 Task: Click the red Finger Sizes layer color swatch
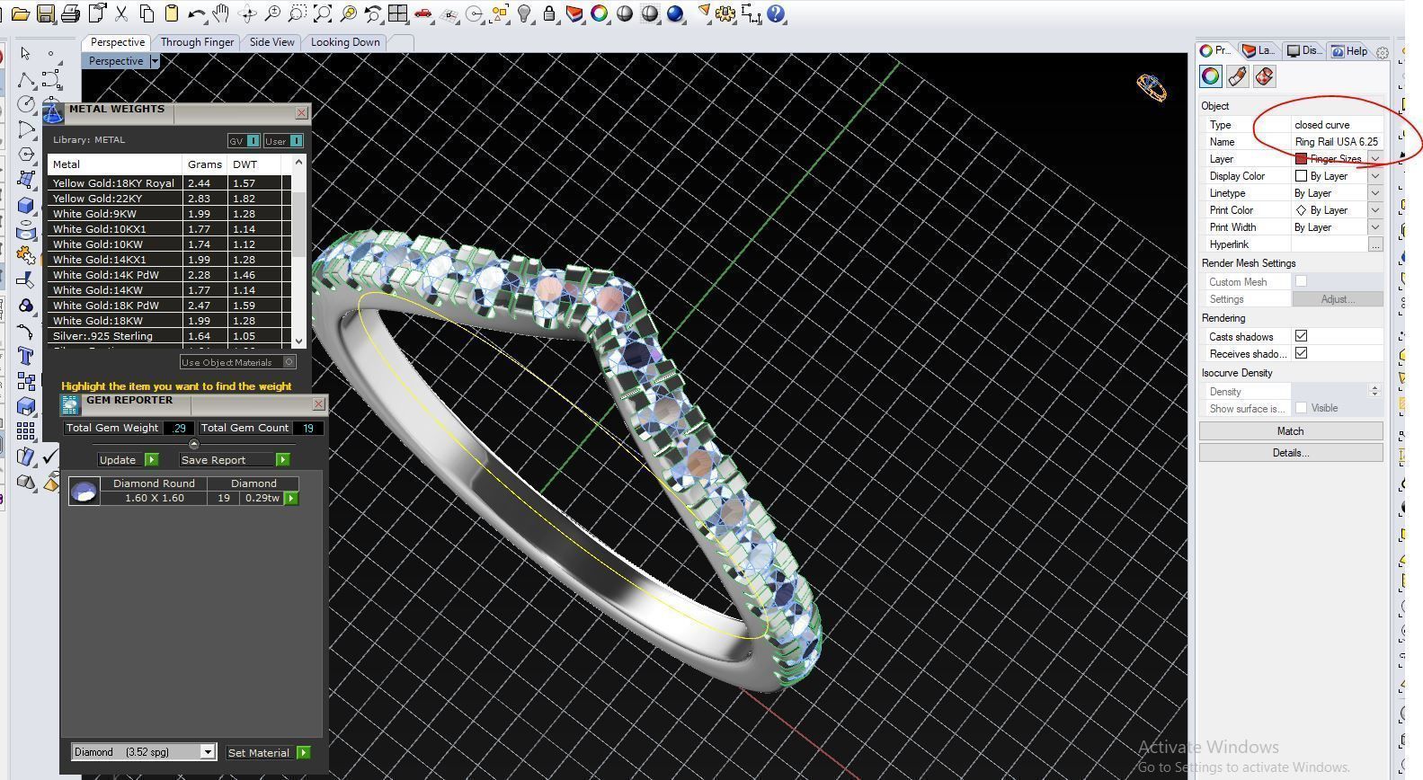1301,159
